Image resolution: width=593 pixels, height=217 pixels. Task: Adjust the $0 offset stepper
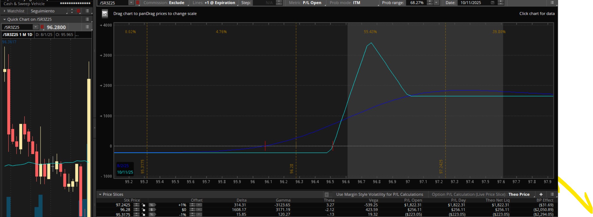pyautogui.click(x=192, y=209)
